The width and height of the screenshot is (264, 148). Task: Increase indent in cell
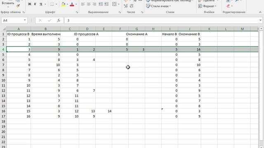point(106,4)
